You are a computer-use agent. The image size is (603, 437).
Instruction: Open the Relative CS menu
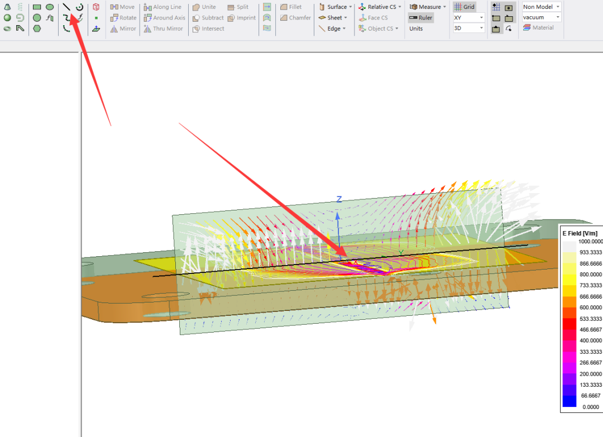(x=380, y=7)
